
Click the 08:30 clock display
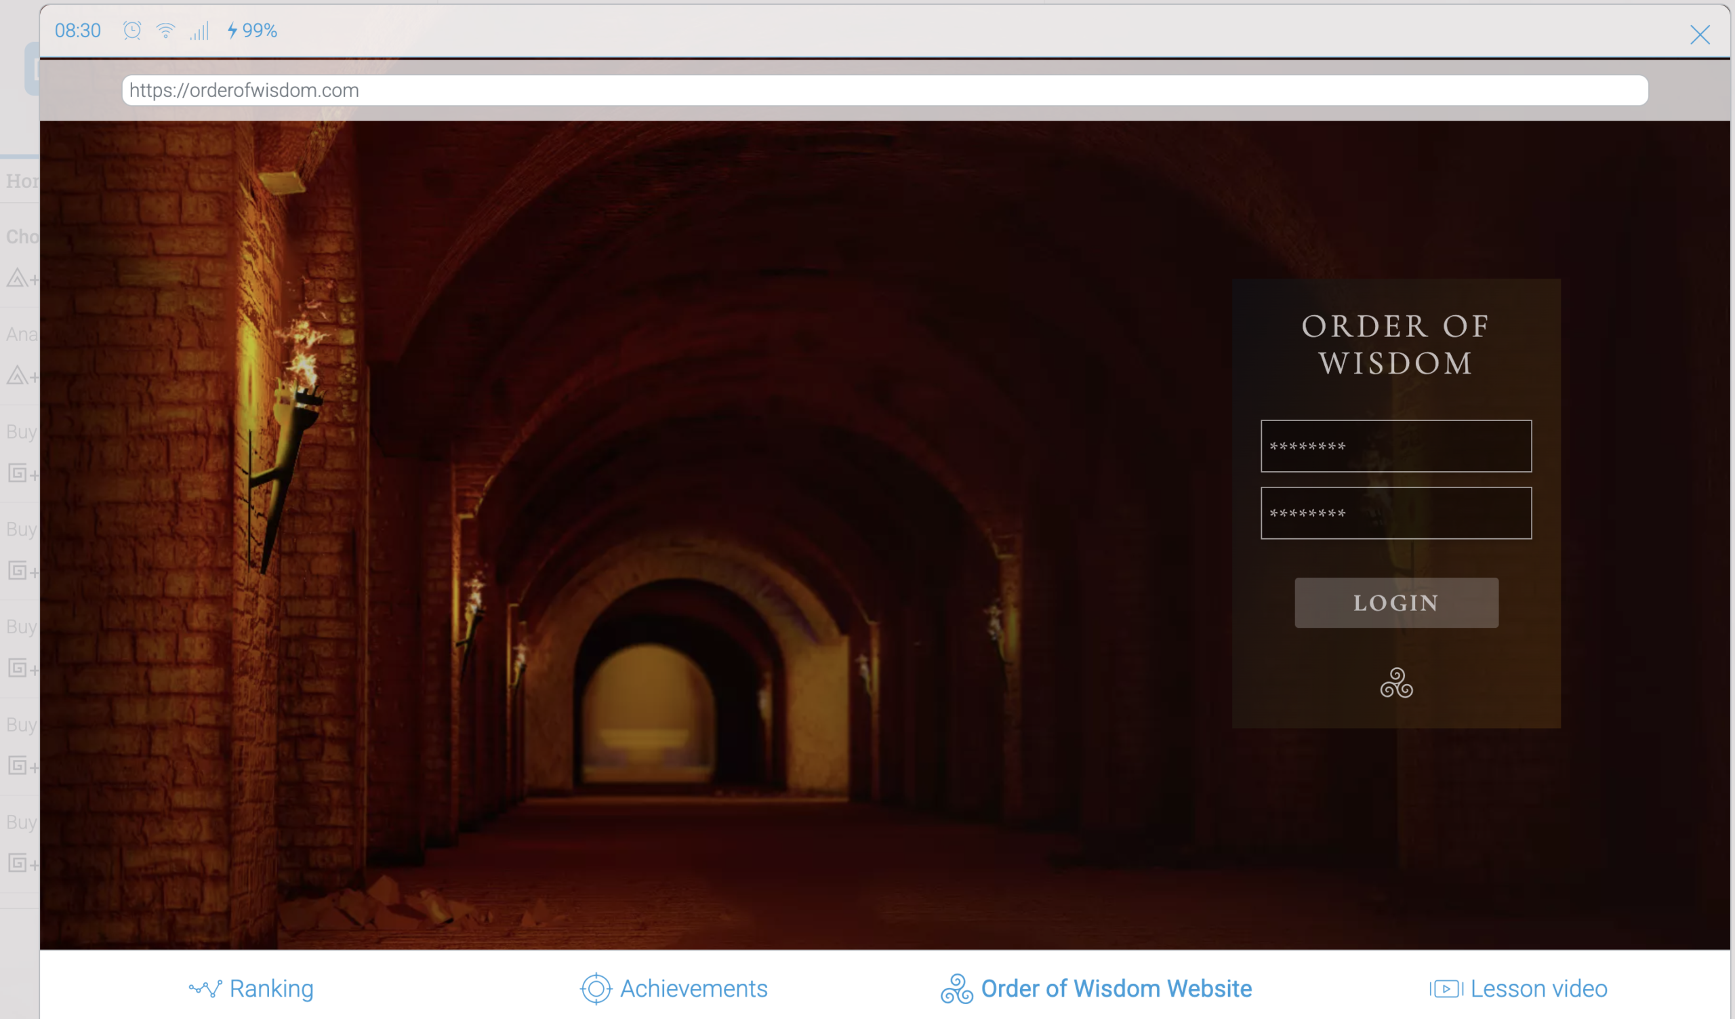click(x=78, y=31)
